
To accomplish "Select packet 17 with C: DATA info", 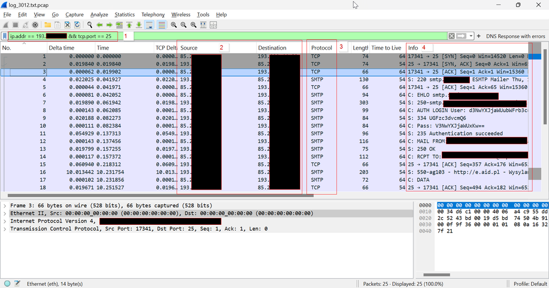I will point(264,180).
